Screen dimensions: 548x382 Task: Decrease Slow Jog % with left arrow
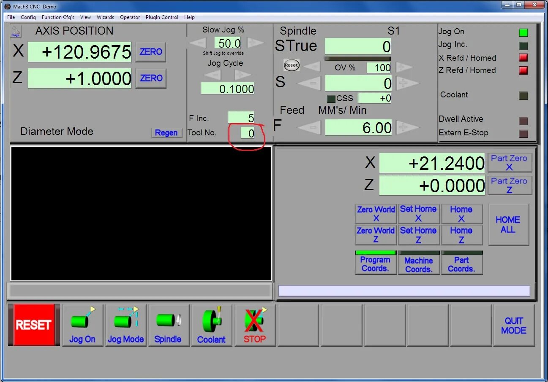(197, 43)
